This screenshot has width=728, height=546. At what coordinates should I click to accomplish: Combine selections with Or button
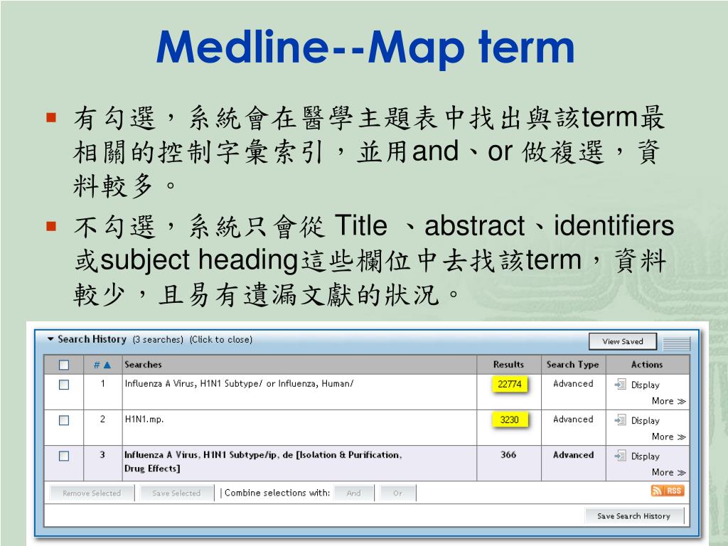pos(398,493)
